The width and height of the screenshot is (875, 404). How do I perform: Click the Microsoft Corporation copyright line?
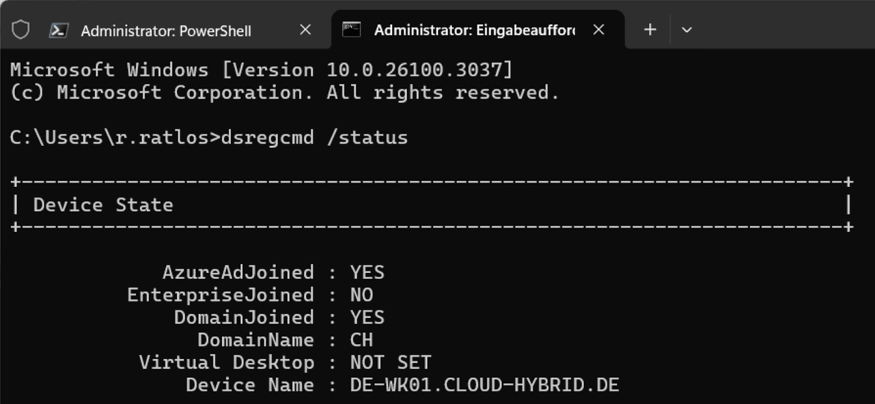(x=285, y=93)
